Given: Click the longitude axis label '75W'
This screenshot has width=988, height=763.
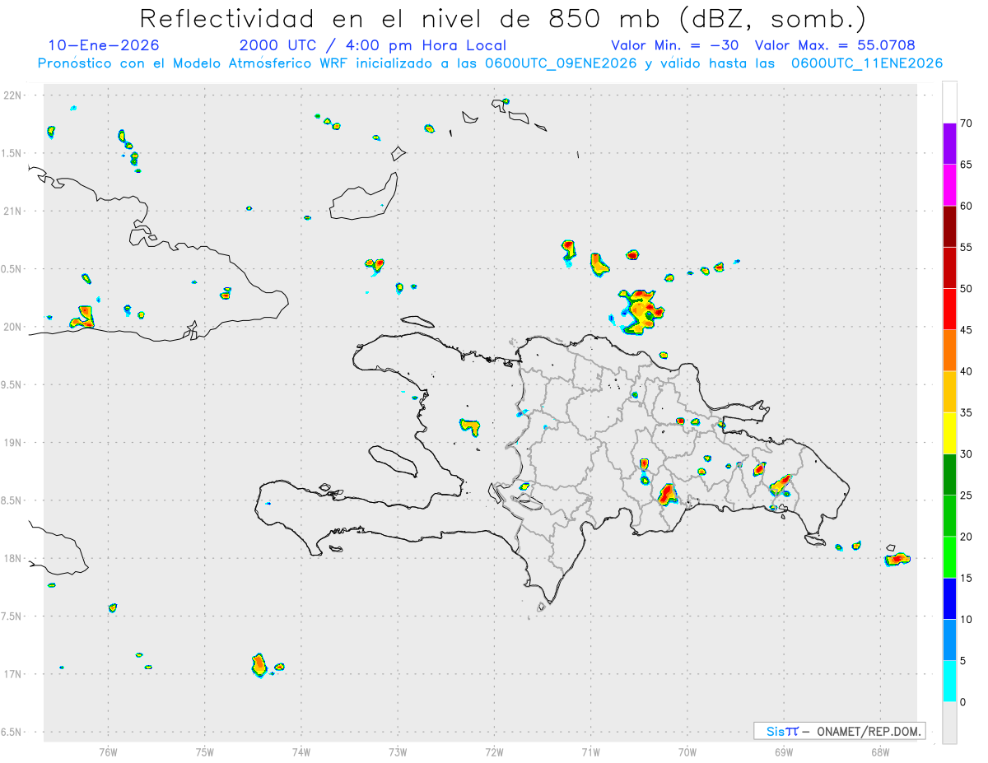Looking at the screenshot, I should click(205, 751).
